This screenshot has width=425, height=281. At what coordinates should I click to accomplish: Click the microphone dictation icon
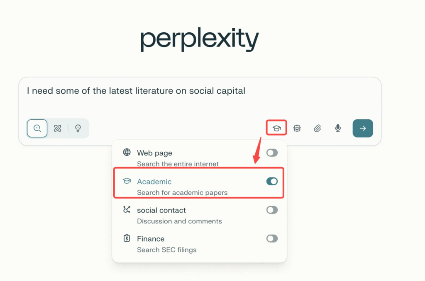pos(338,128)
